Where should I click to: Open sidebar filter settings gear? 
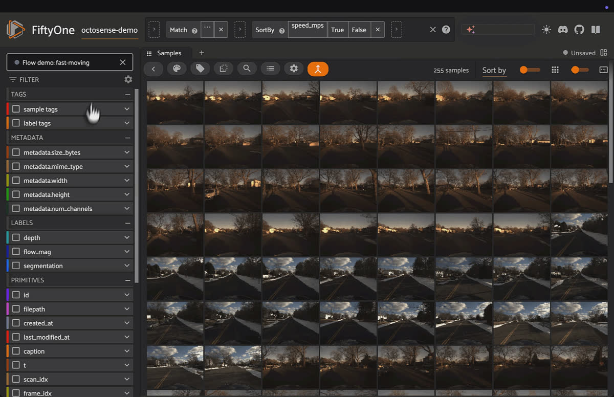point(128,79)
